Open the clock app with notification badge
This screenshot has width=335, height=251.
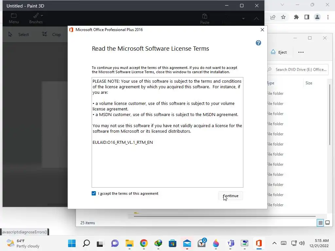202,243
